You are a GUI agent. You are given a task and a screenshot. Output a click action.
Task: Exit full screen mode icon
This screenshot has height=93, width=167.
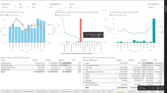point(162,88)
